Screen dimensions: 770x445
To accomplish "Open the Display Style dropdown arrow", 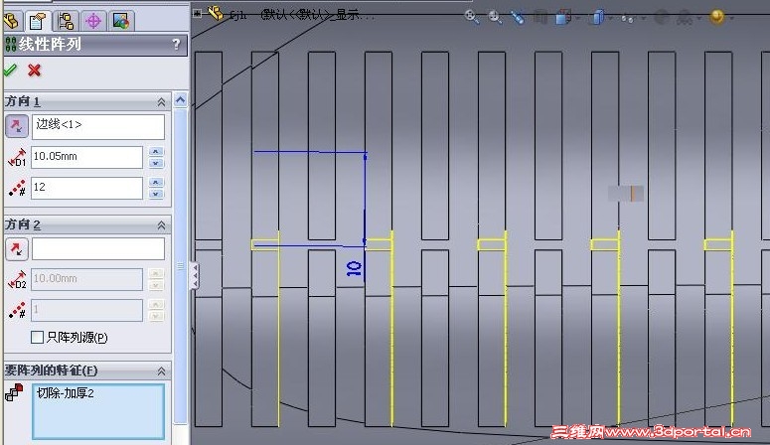I will (x=610, y=19).
